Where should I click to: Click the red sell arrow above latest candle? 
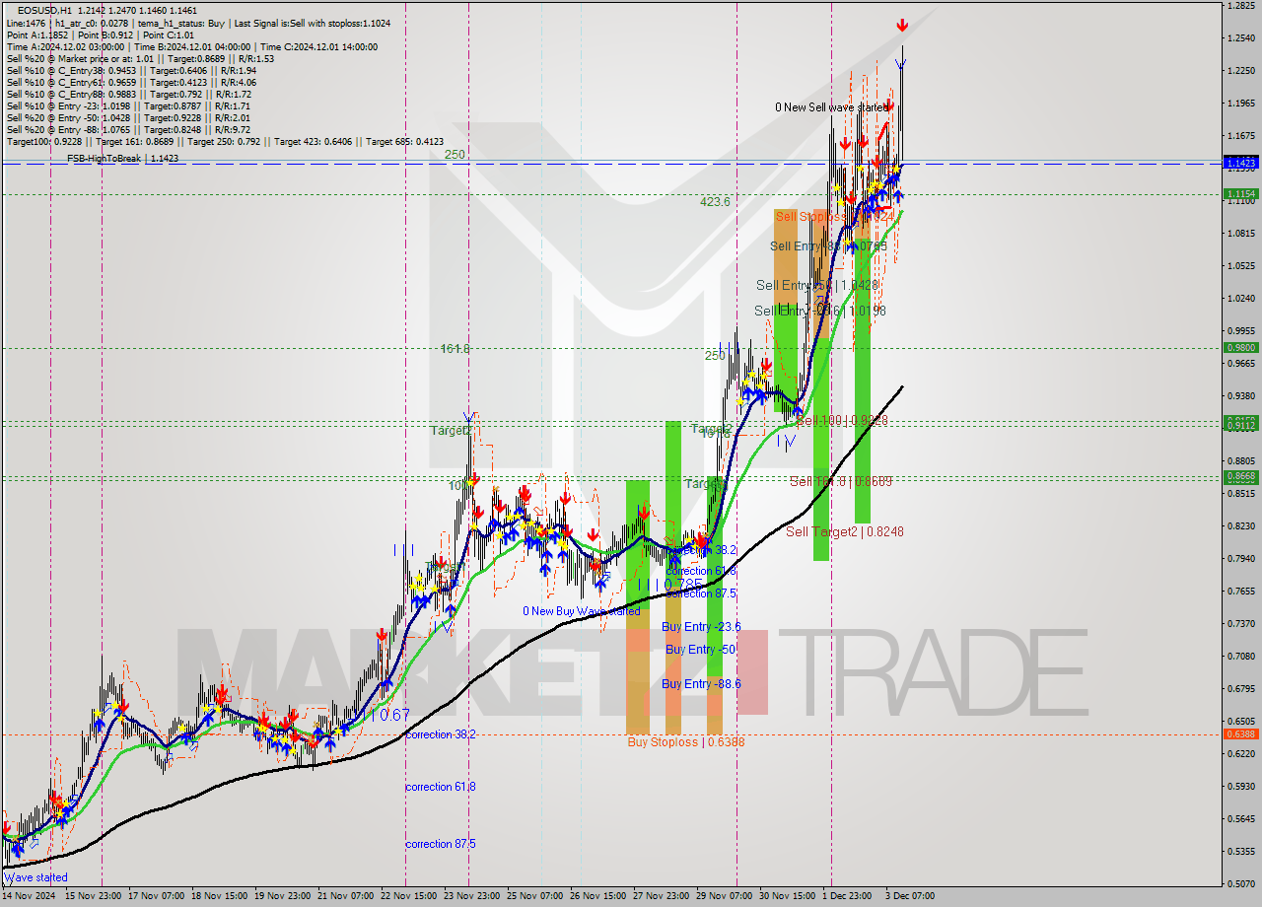click(902, 26)
